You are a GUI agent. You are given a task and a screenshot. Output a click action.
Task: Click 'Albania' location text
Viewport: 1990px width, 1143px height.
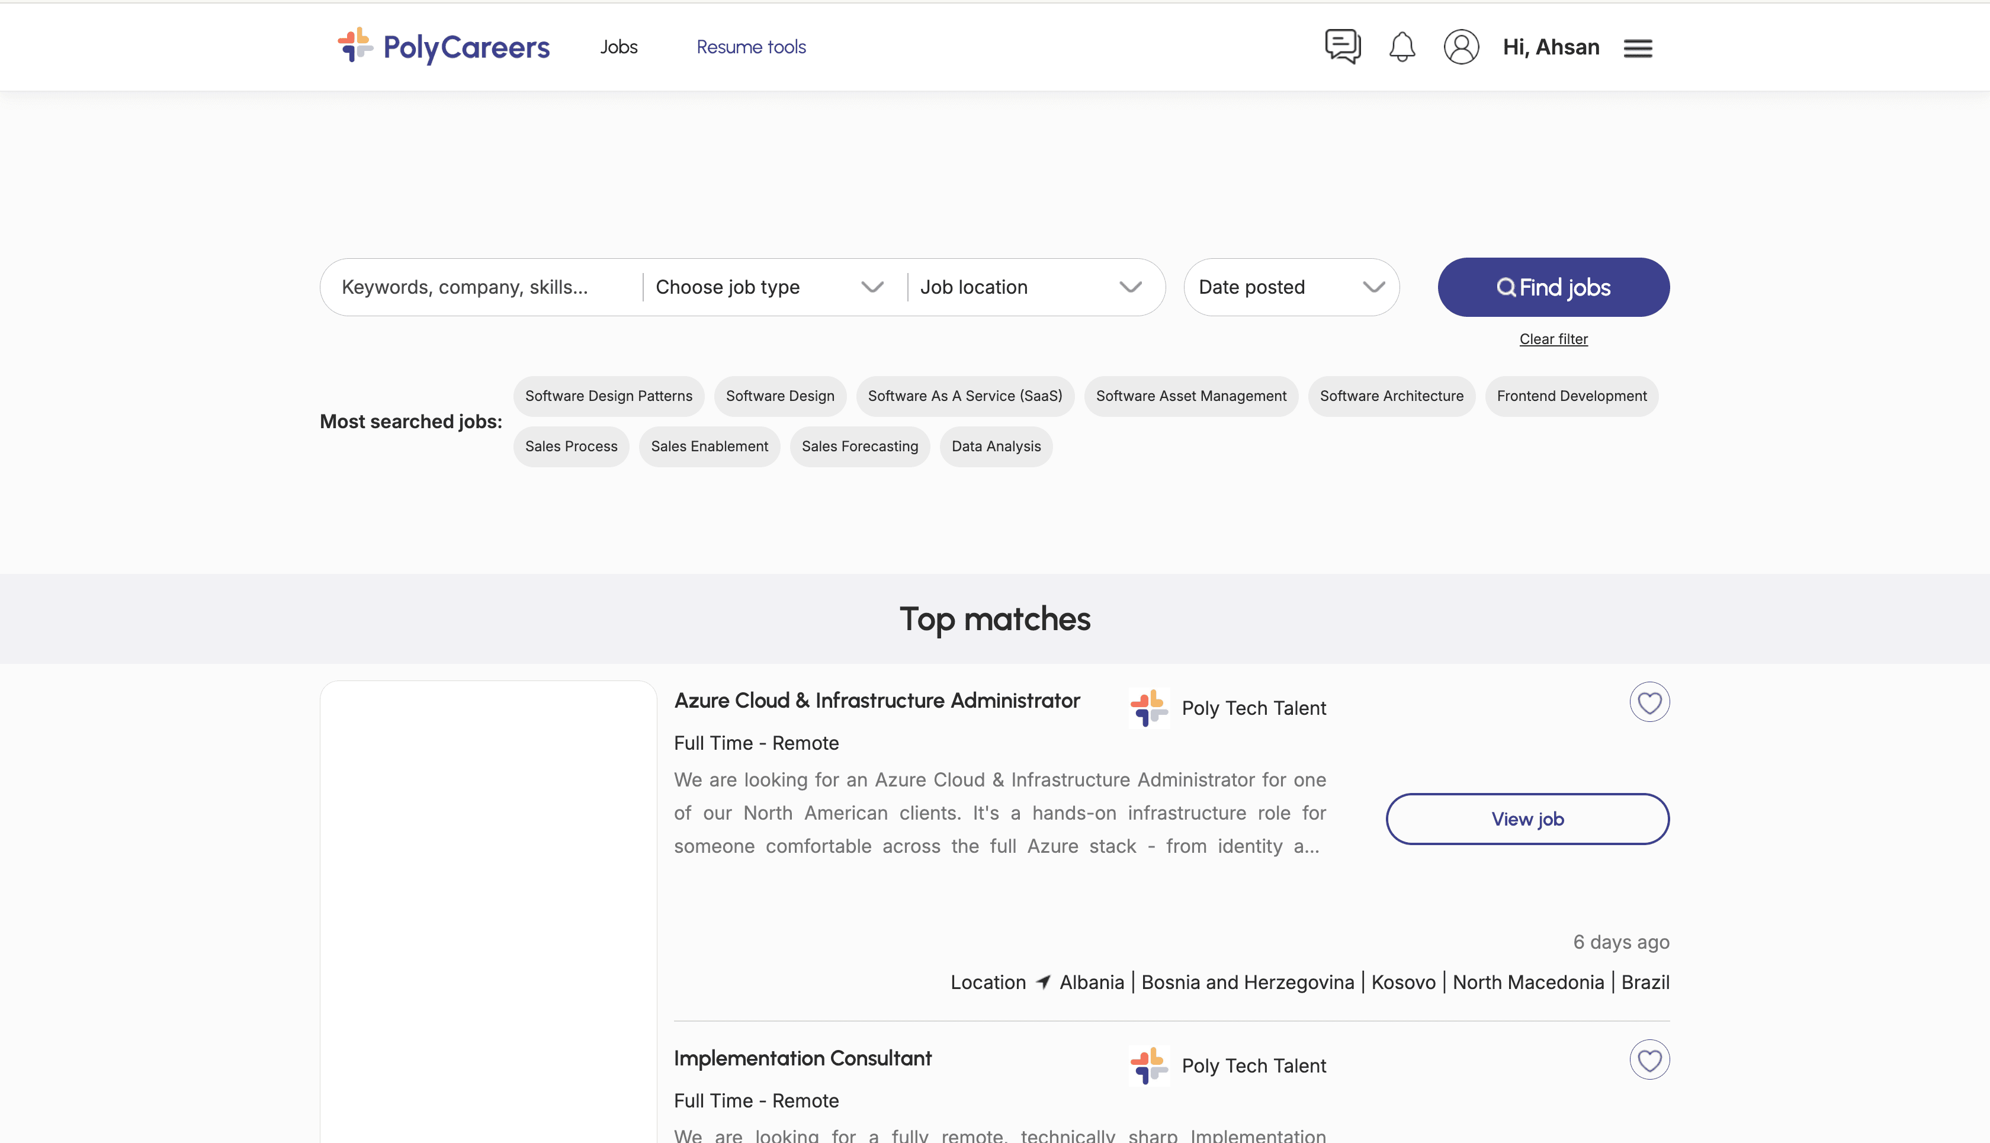pos(1091,982)
